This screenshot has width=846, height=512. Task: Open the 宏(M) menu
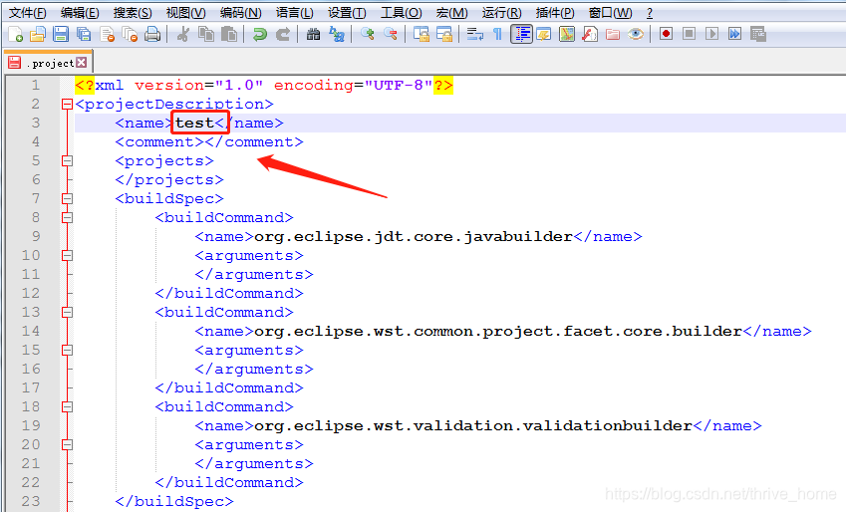pos(451,12)
